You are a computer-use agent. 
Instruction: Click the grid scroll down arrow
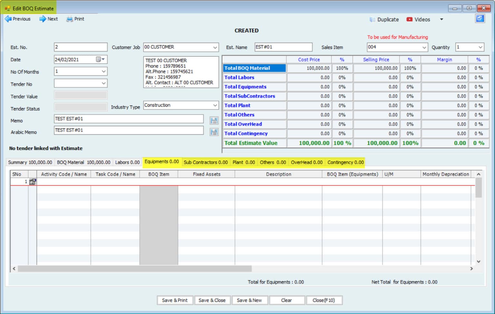[x=479, y=262]
